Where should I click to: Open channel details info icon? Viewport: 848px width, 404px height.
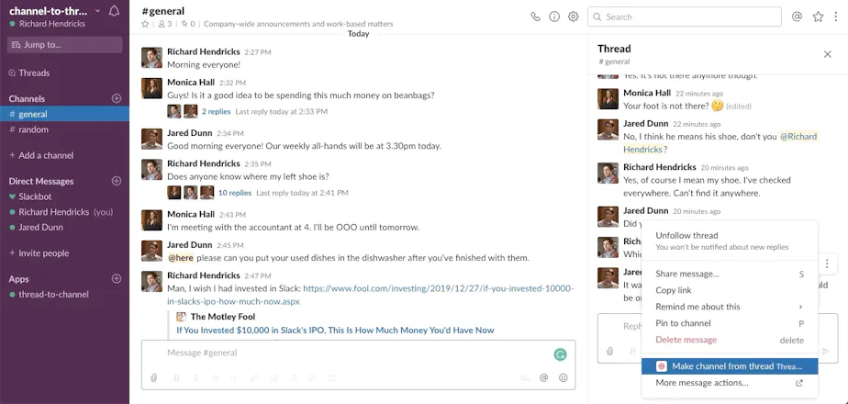pos(554,17)
